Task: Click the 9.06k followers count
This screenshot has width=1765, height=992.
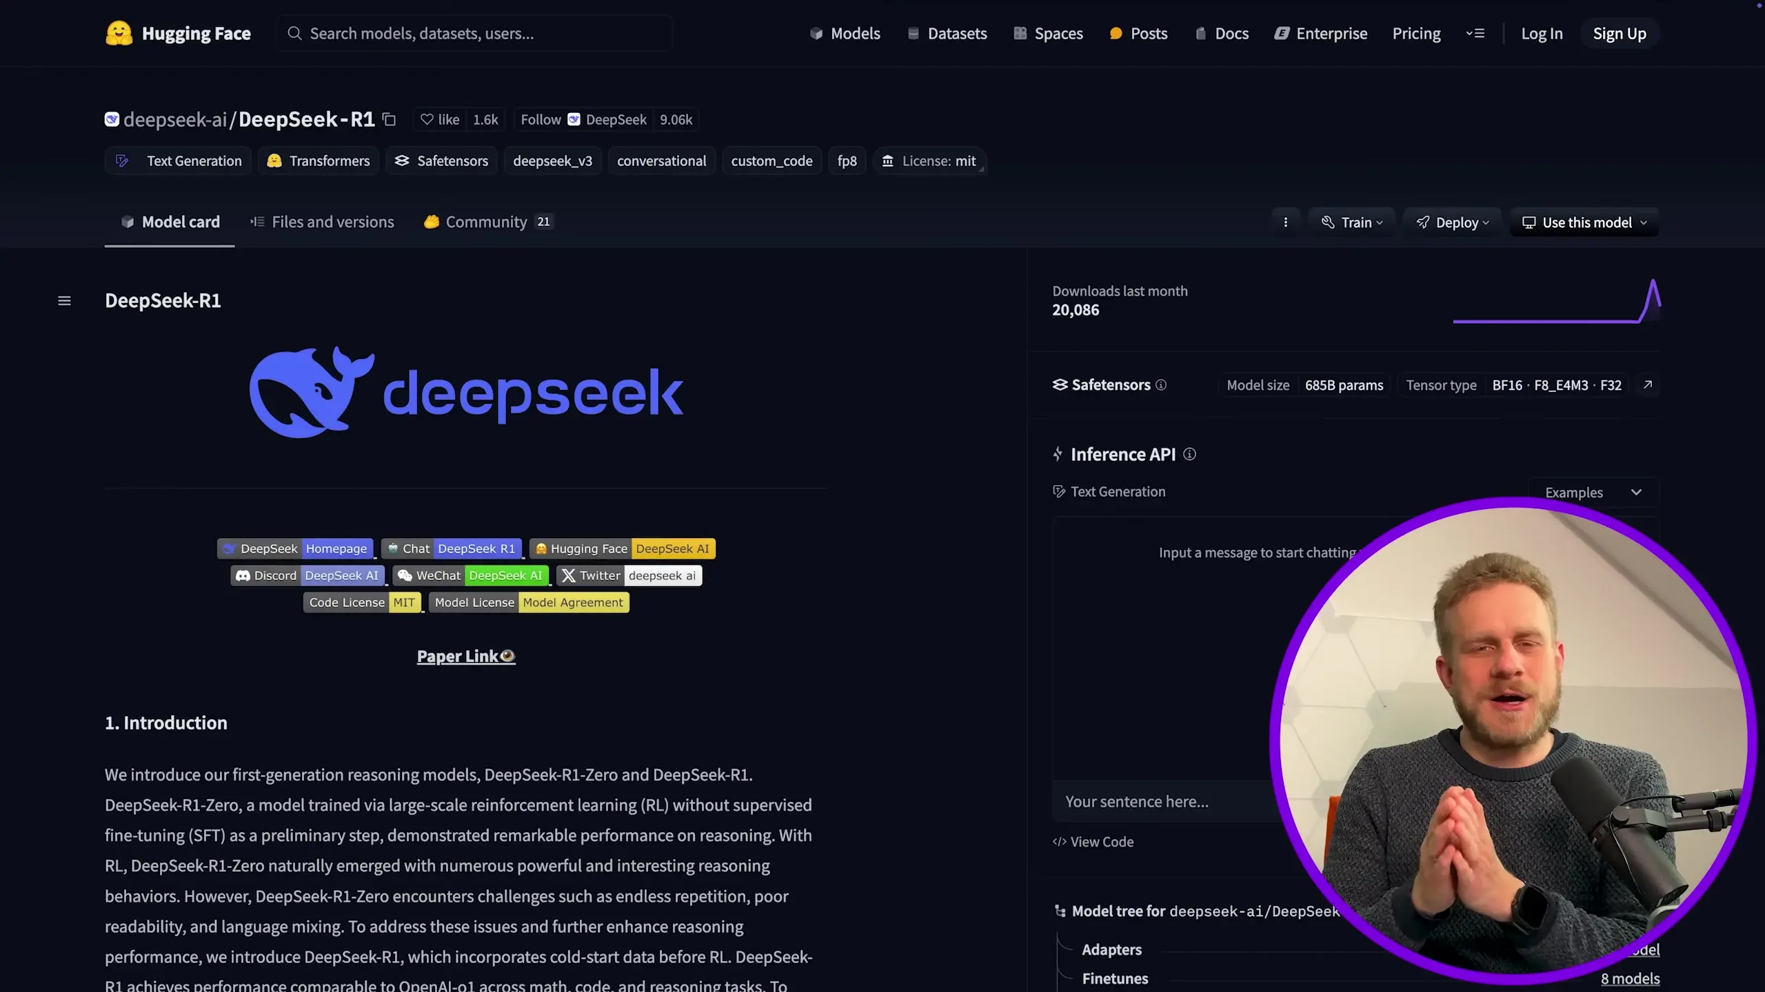Action: pos(676,119)
